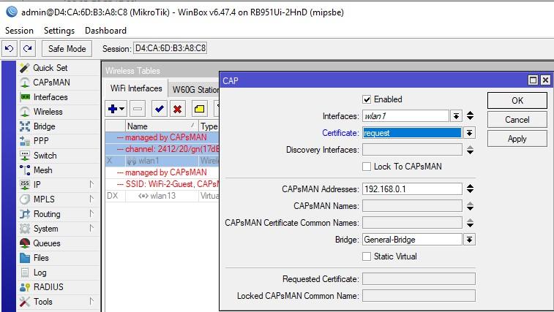Click yellow comment note icon
Viewport: 554px width, 312px height.
point(199,109)
